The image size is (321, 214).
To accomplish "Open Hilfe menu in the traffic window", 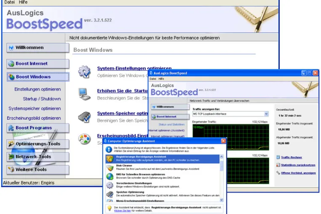I will click(x=161, y=79).
